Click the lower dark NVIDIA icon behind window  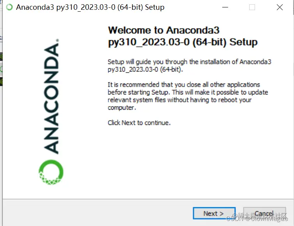pos(1,82)
